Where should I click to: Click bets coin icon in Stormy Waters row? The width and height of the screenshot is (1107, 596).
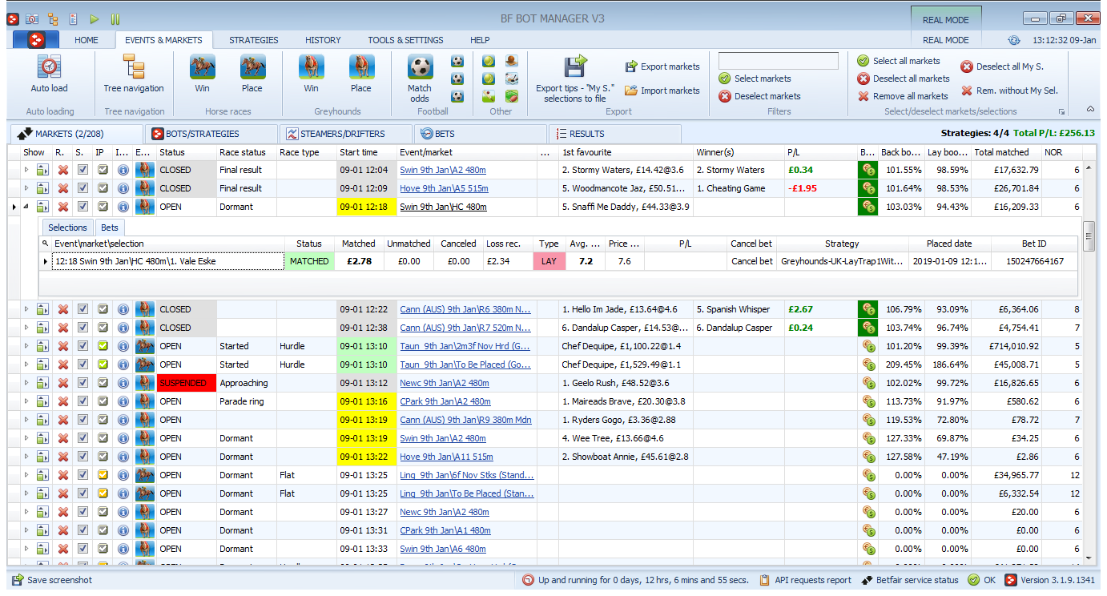(867, 170)
